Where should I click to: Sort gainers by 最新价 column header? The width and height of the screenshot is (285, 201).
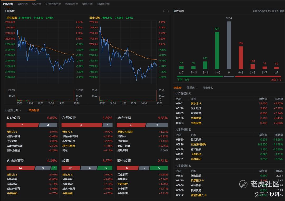[x=263, y=99]
